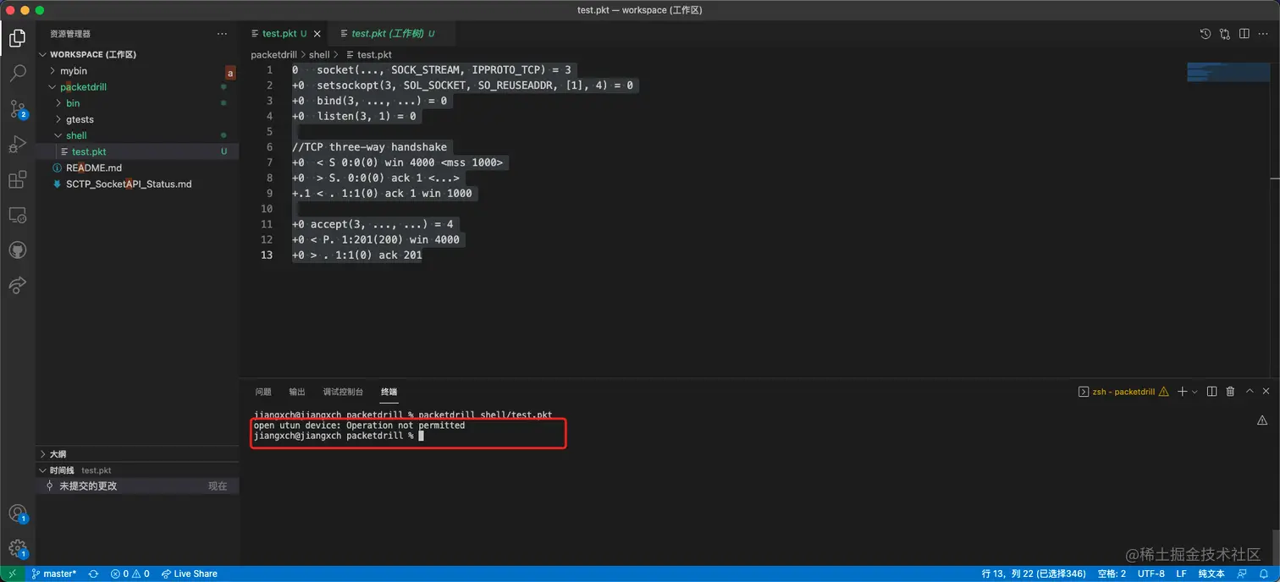Viewport: 1280px width, 582px height.
Task: Open the terminal launch profile dropdown arrow
Action: [1194, 392]
